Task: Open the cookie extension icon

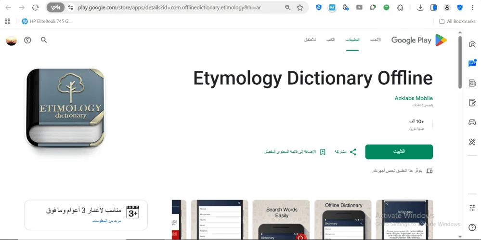Action: [x=346, y=8]
